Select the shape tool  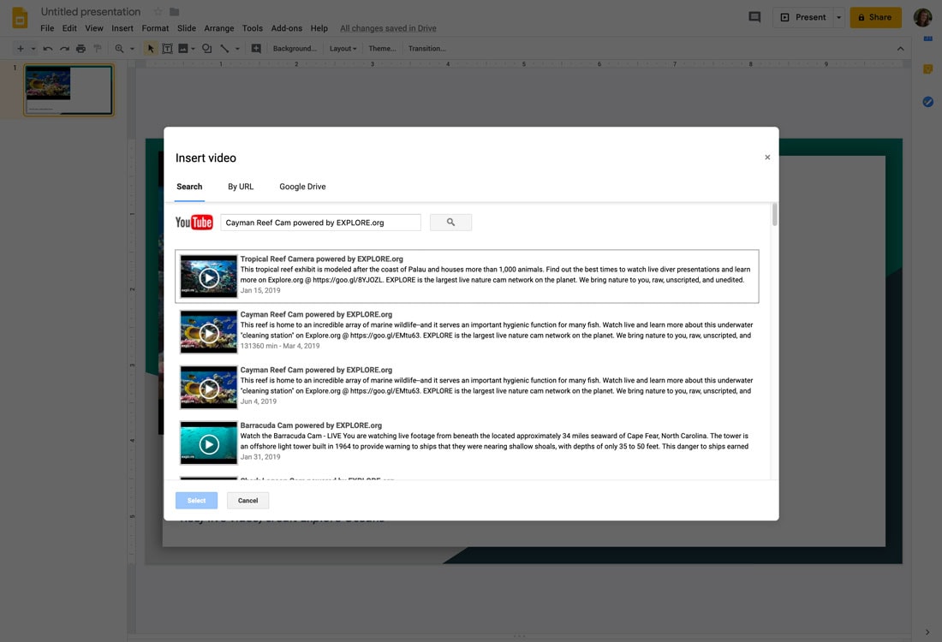[x=206, y=49]
